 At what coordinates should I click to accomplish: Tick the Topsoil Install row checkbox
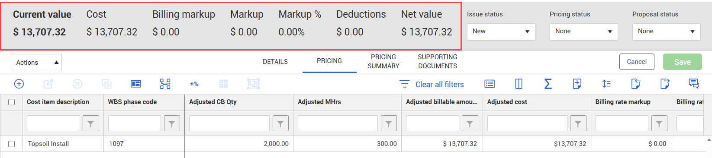pos(12,144)
